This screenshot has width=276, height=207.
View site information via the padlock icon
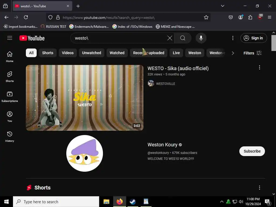click(58, 17)
